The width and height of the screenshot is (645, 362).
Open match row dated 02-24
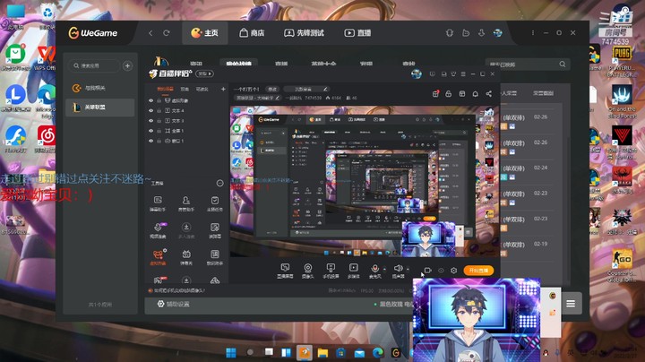529,172
